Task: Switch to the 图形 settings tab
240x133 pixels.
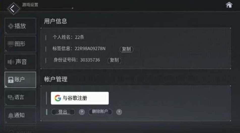Action: [20, 44]
